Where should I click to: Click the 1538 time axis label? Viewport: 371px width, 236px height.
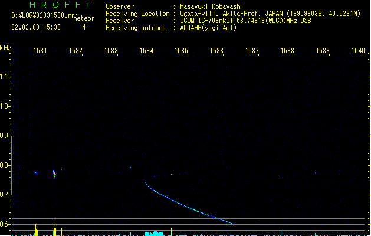point(287,51)
